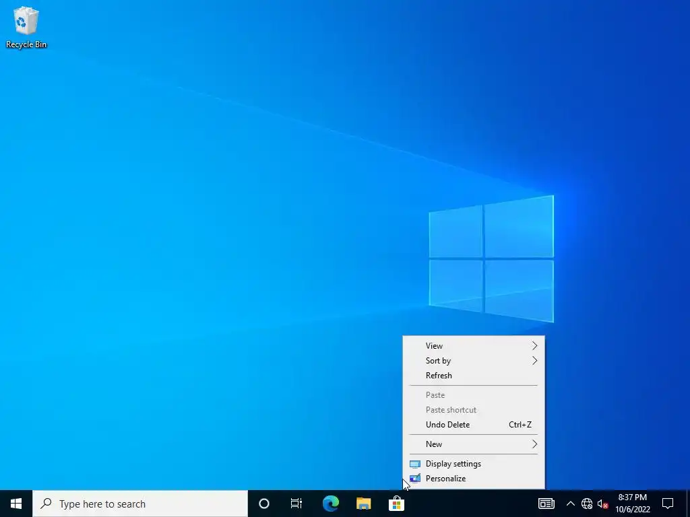Open Microsoft Store from the taskbar

(x=396, y=504)
